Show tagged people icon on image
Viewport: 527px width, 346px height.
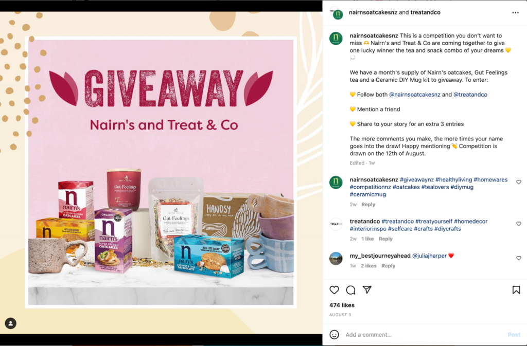click(x=10, y=323)
